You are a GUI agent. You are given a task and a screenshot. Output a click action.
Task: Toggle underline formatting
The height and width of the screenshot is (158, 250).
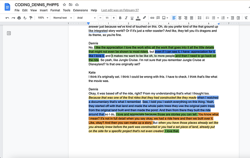click(132, 18)
